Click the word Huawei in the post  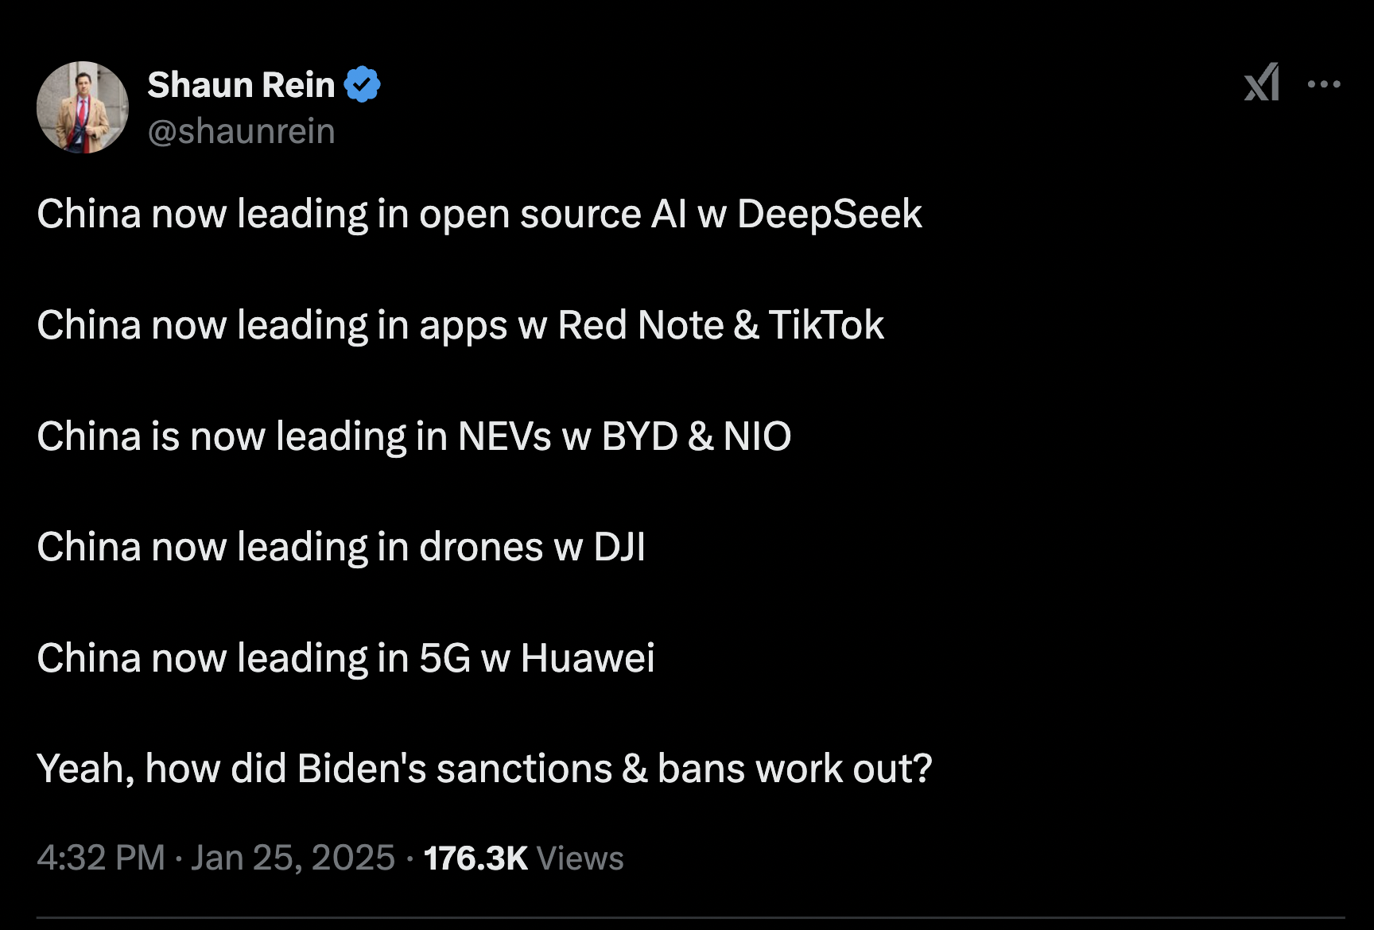[x=588, y=658]
